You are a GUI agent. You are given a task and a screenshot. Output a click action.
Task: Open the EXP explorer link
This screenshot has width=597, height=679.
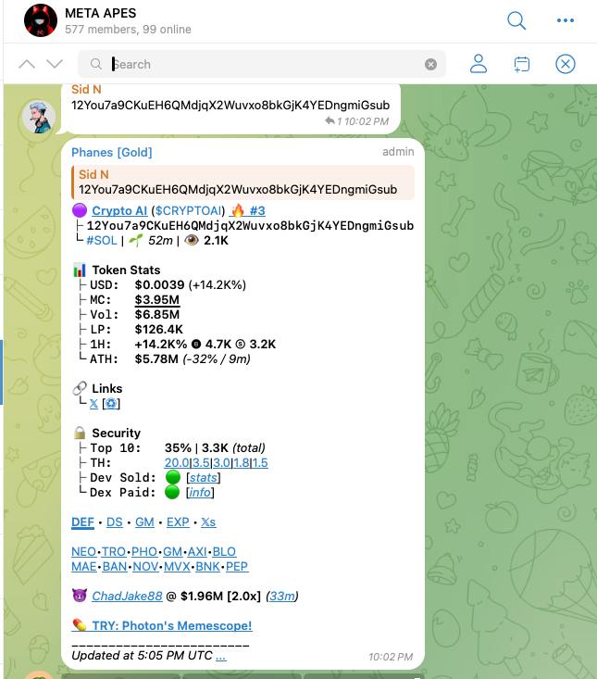pyautogui.click(x=178, y=522)
